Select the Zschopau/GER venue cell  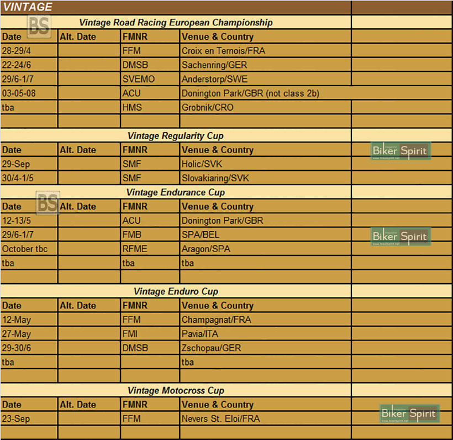coord(211,348)
